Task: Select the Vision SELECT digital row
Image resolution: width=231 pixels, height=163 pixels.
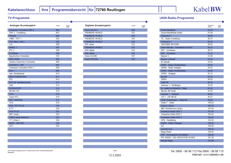Action: 115,30
